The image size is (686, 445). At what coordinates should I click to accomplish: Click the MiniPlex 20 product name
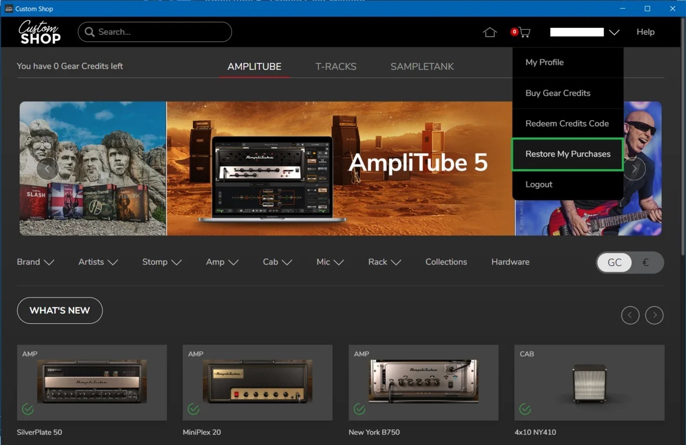[x=202, y=432]
